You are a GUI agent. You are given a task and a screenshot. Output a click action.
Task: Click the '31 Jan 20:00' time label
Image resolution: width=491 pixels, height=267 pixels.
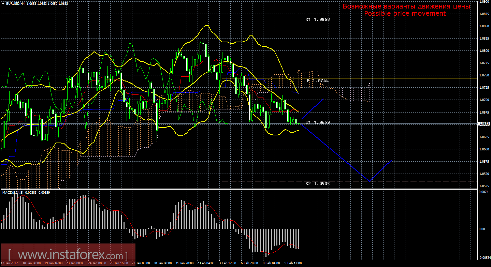coord(184,264)
